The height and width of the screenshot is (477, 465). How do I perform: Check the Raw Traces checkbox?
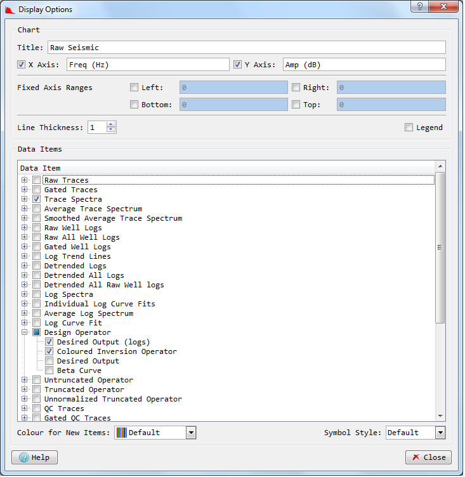pyautogui.click(x=37, y=181)
